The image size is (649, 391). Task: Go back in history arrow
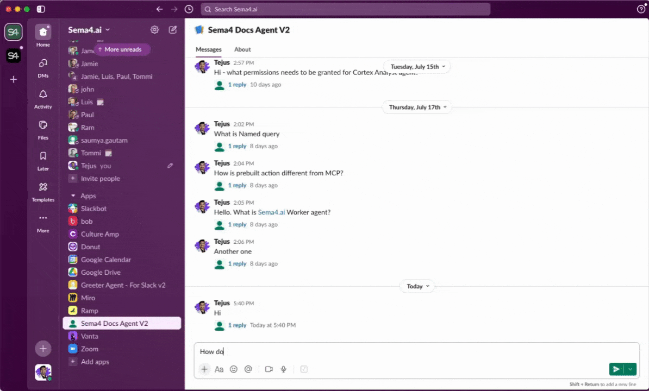(x=159, y=9)
